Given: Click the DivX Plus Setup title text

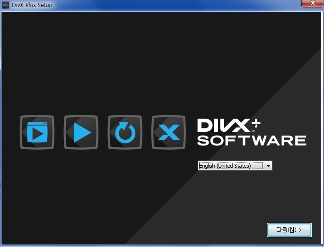Looking at the screenshot, I should click(x=32, y=5).
